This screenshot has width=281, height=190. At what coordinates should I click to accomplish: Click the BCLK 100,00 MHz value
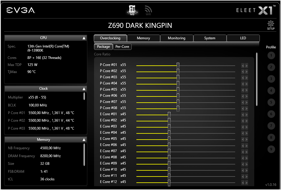(x=38, y=105)
